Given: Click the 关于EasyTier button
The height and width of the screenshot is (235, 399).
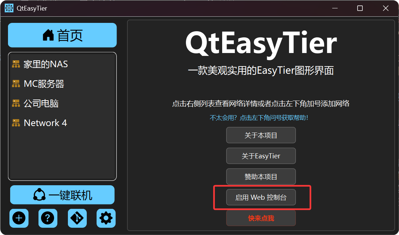Looking at the screenshot, I should click(x=261, y=156).
